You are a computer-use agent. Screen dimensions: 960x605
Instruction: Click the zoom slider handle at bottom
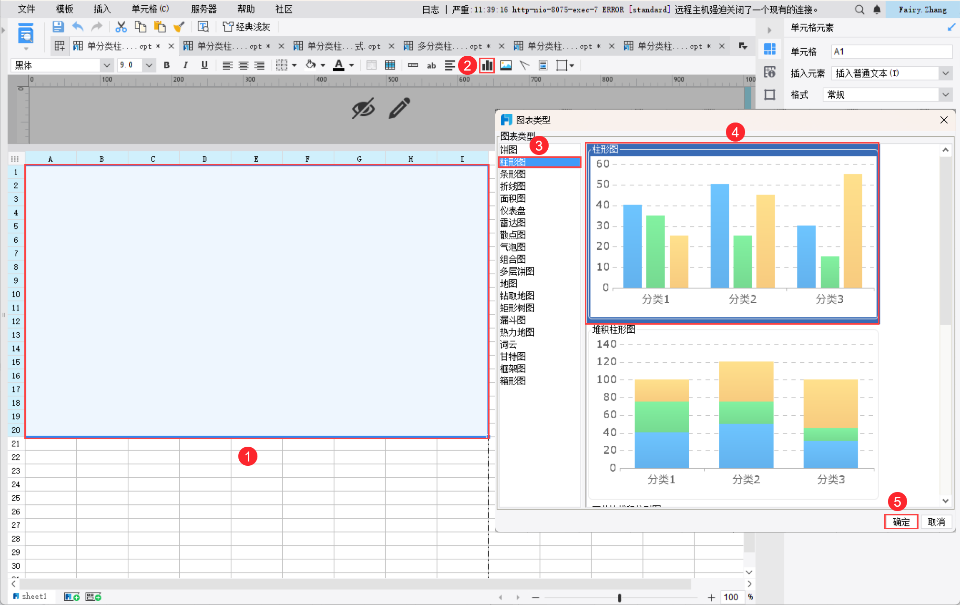619,597
